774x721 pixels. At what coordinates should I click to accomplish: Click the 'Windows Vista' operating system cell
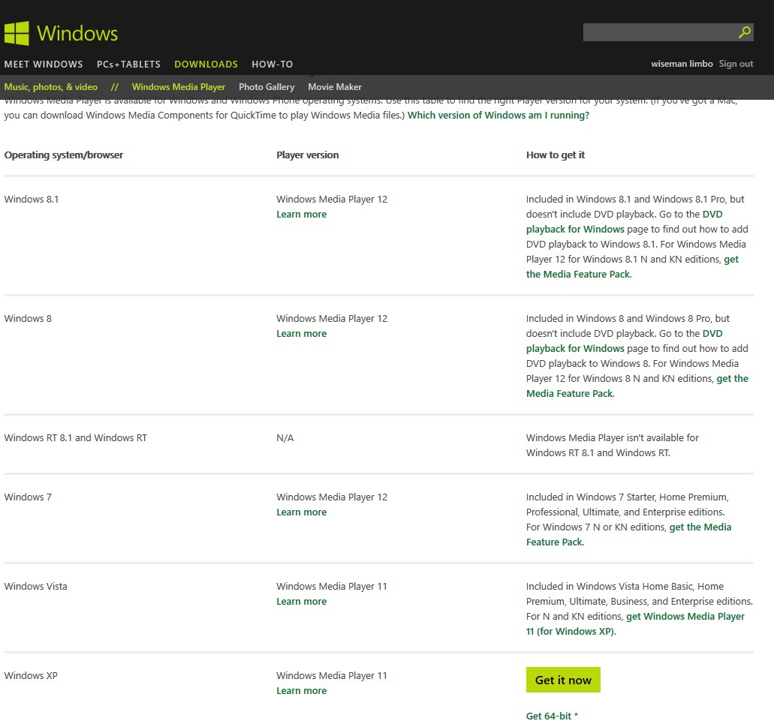point(35,587)
